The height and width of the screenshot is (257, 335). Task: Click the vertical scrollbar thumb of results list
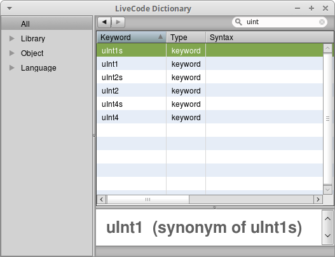click(327, 119)
